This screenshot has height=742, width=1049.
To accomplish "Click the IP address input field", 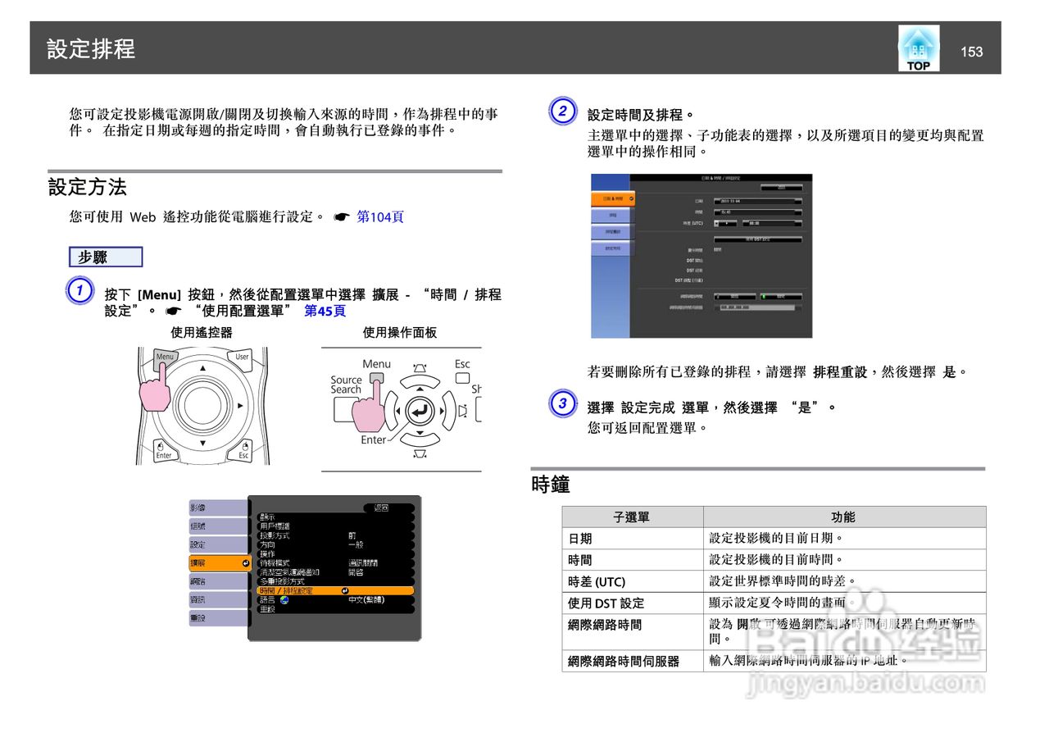I will pyautogui.click(x=756, y=307).
